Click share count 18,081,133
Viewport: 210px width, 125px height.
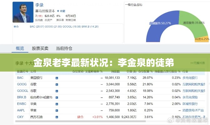112,78
